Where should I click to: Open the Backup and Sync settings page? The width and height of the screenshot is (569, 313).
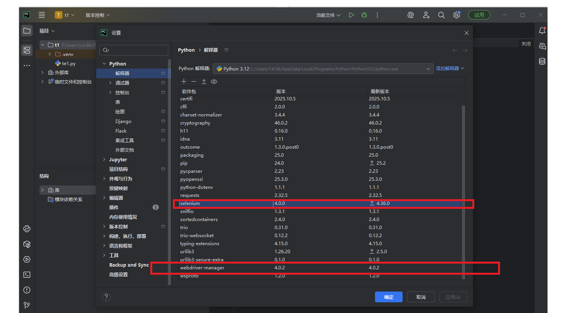129,265
